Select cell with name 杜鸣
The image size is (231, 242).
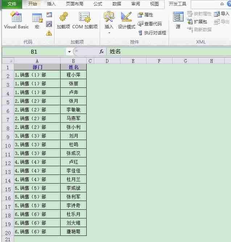click(74, 145)
